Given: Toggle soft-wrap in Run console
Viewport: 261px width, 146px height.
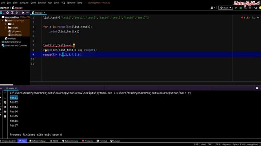Looking at the screenshot, I should point(5,103).
